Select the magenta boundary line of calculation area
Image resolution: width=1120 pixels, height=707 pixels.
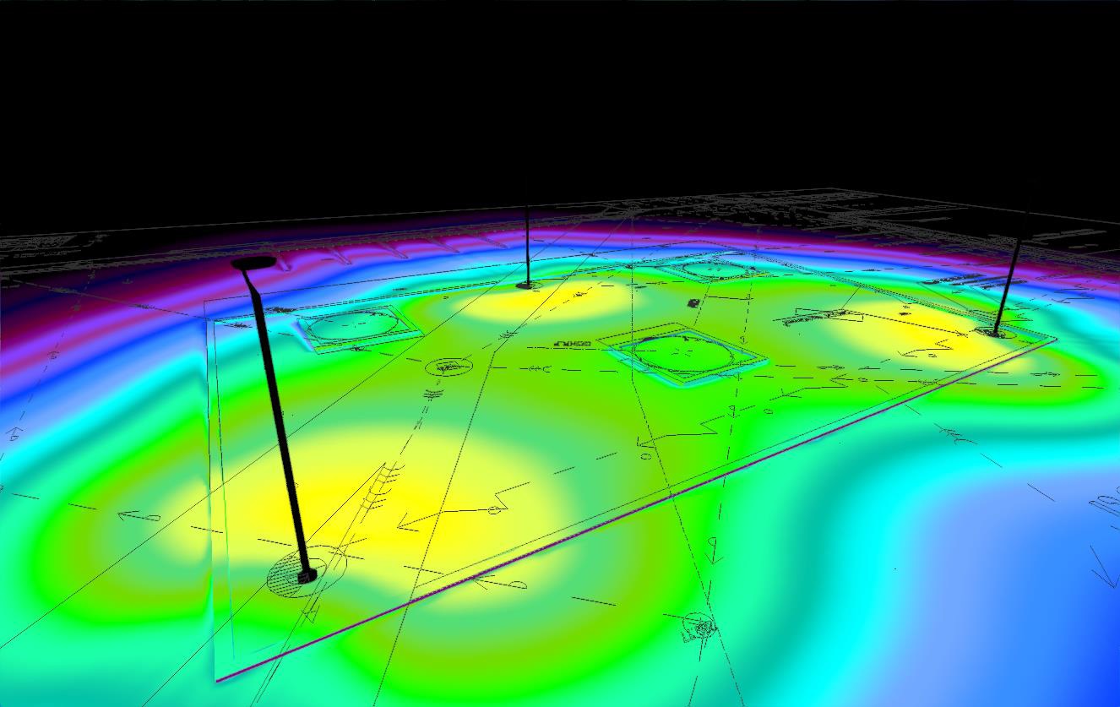(x=635, y=509)
